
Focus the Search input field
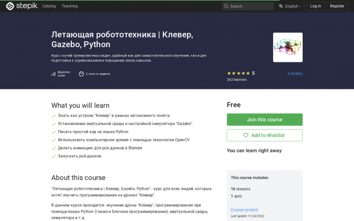248,6
